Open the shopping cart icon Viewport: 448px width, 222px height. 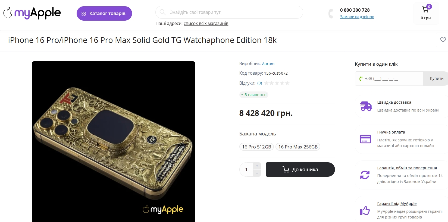(x=425, y=10)
